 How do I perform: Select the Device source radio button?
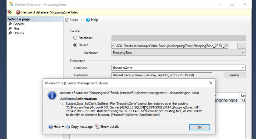point(75,45)
